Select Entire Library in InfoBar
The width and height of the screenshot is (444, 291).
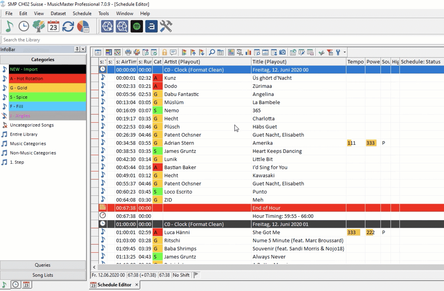point(24,134)
